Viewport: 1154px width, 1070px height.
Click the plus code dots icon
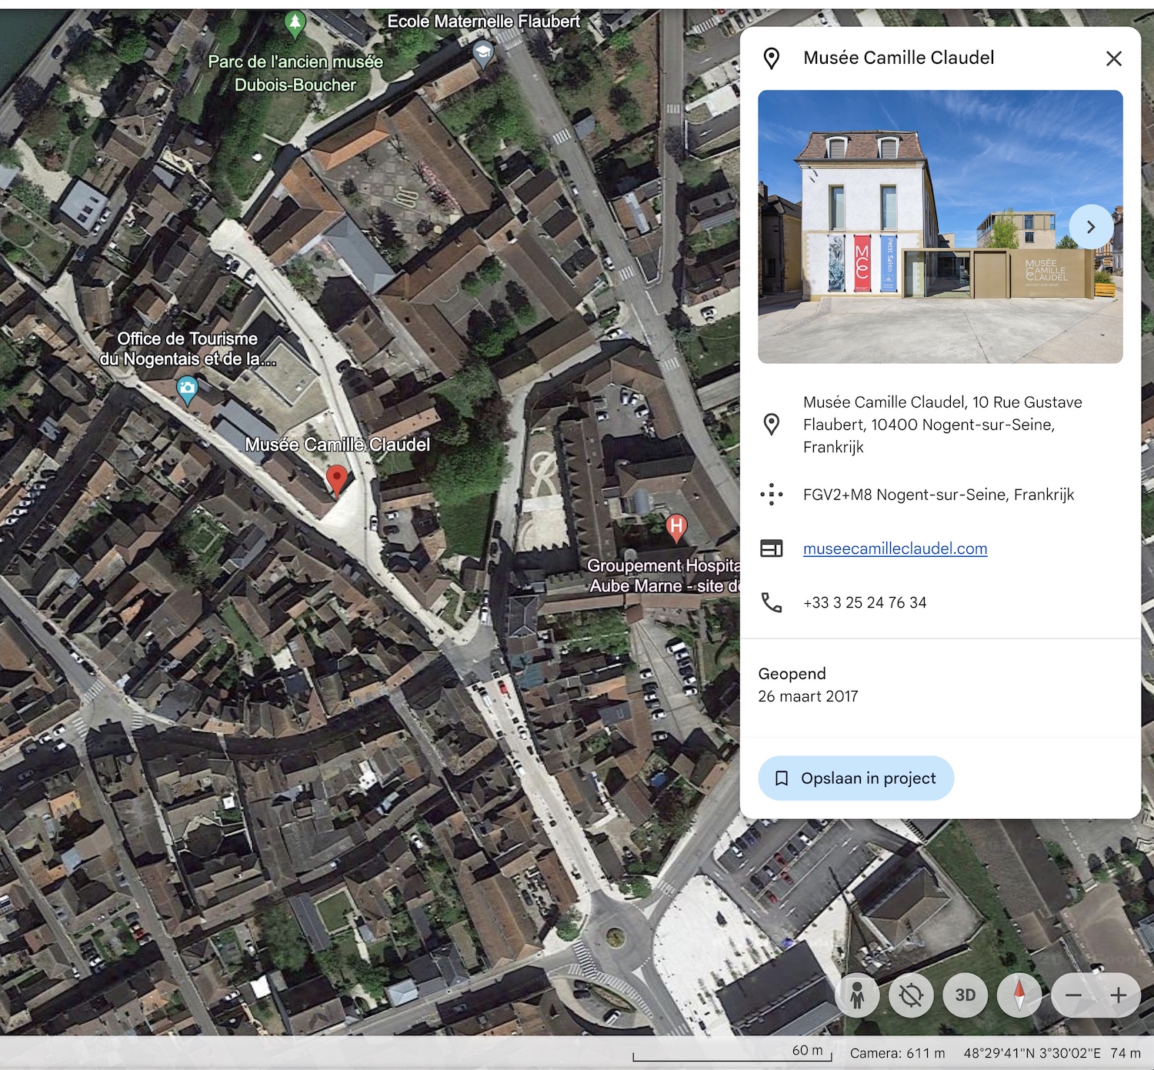coord(772,495)
